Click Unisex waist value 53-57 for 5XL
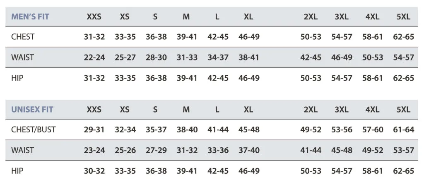 coord(403,151)
